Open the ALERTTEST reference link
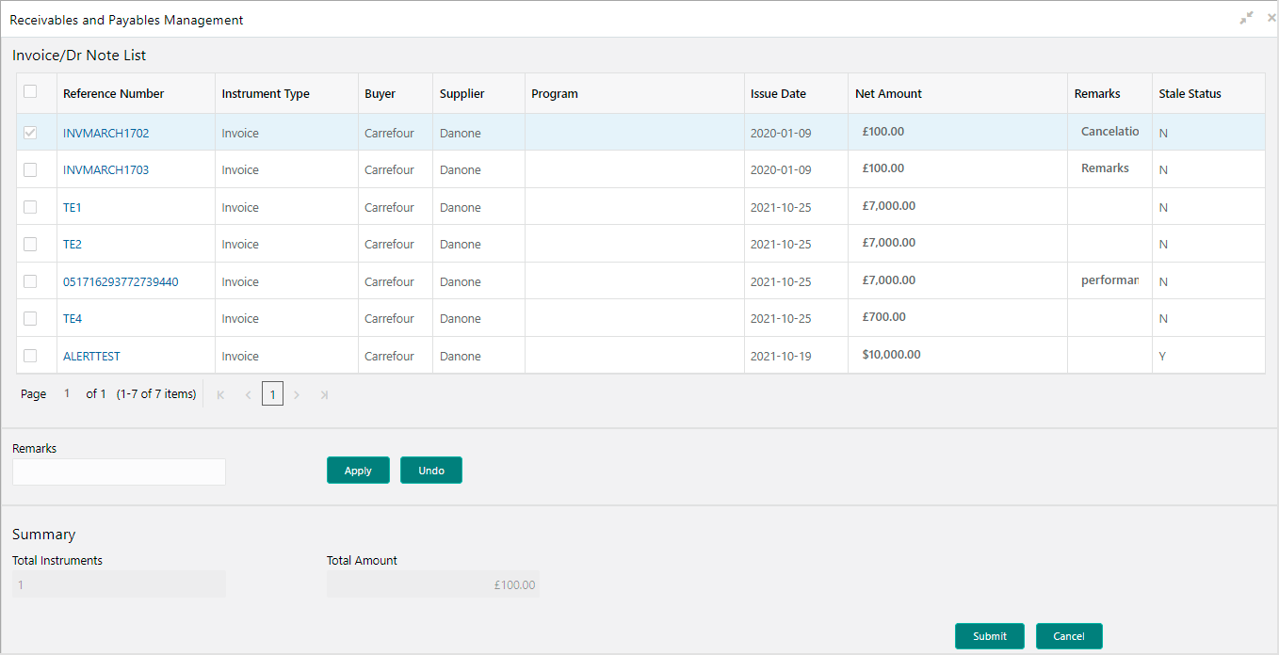1279x655 pixels. [x=91, y=357]
